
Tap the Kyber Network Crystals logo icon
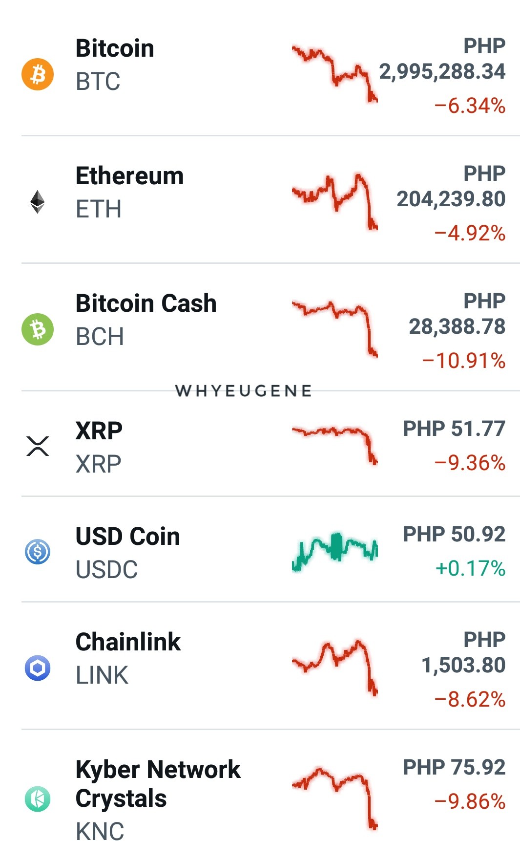(38, 799)
